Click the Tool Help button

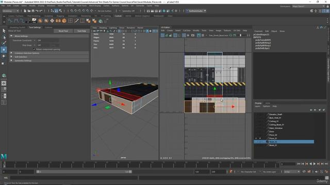point(81,31)
